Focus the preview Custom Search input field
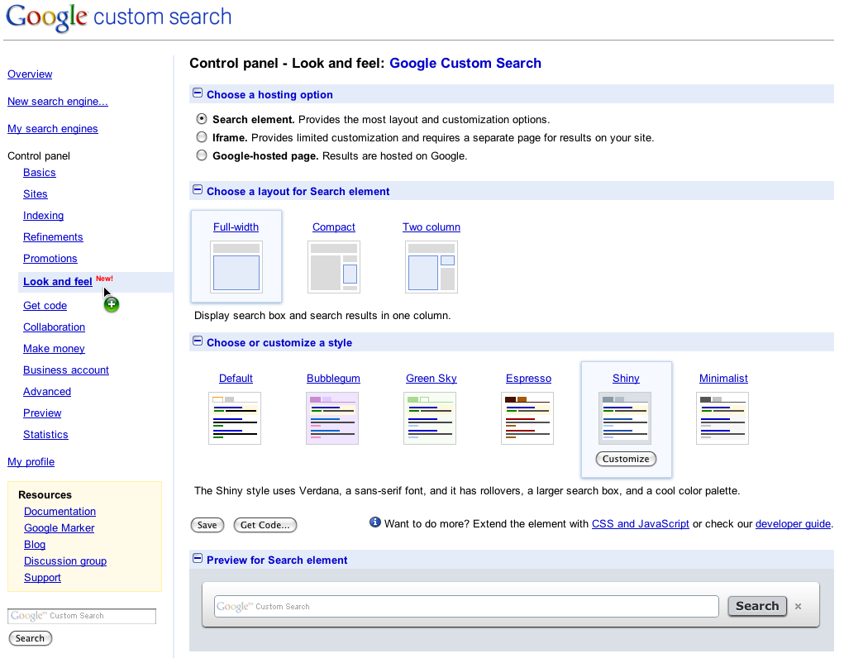Image resolution: width=844 pixels, height=663 pixels. click(466, 607)
